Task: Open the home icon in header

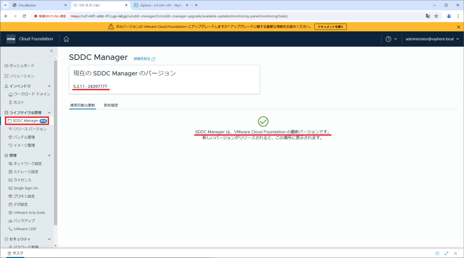Action: pos(66,39)
